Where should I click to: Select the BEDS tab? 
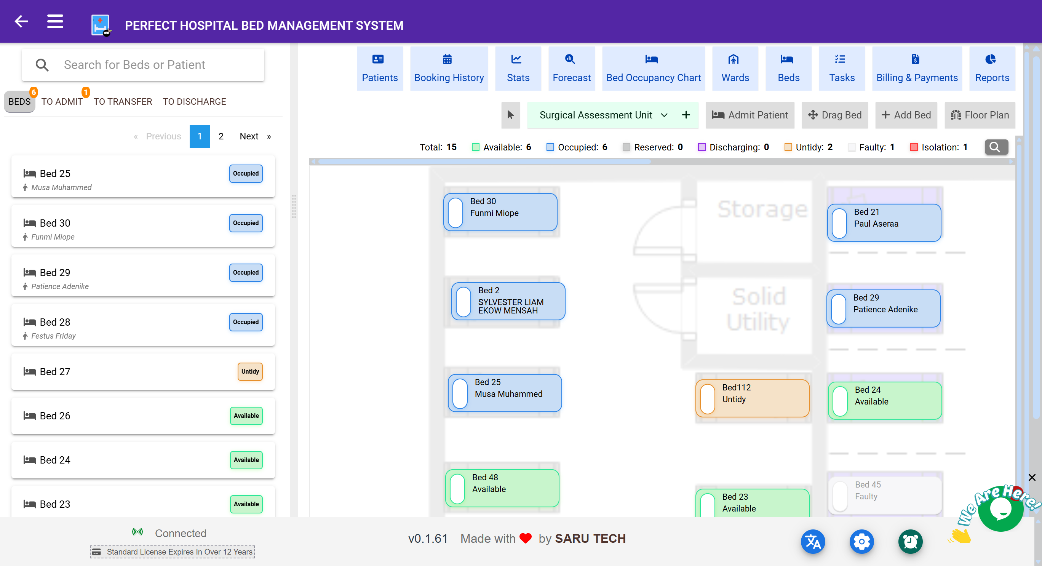coord(19,102)
